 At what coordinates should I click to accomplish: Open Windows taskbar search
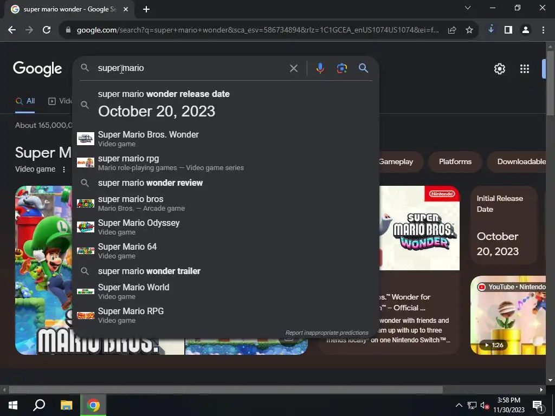click(x=39, y=405)
